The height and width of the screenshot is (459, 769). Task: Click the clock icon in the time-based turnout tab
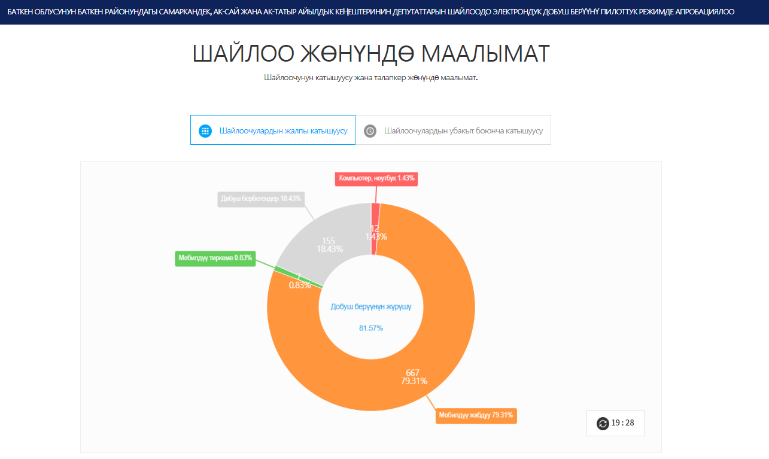(370, 130)
